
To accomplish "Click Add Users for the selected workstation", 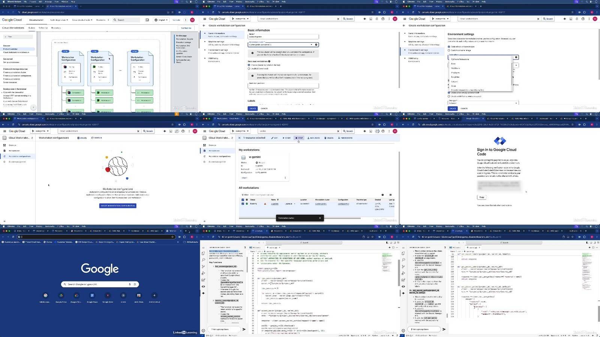I will [x=313, y=138].
